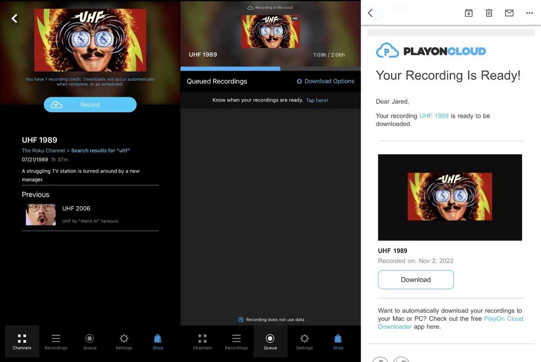Click the Previous section heading
This screenshot has width=541, height=362.
tap(36, 194)
